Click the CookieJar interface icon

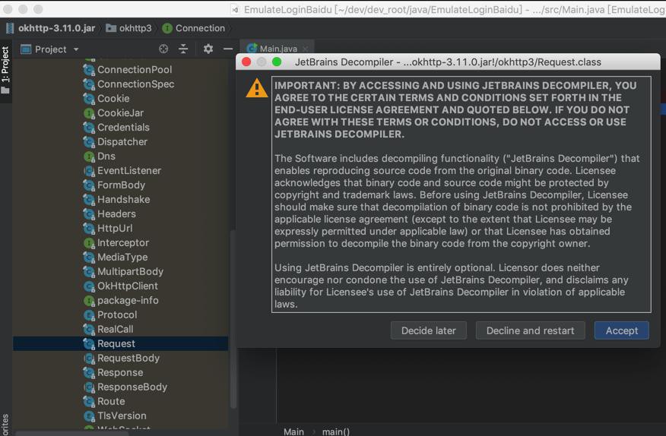point(89,113)
